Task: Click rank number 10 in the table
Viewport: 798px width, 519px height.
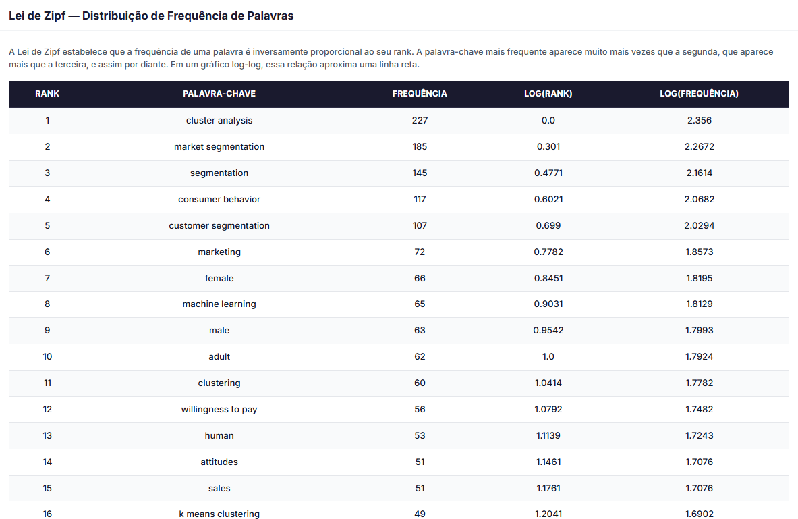Action: [x=47, y=357]
